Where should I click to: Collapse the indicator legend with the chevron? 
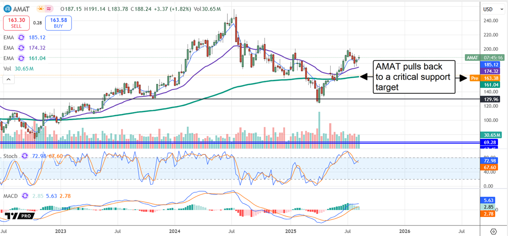click(8, 80)
